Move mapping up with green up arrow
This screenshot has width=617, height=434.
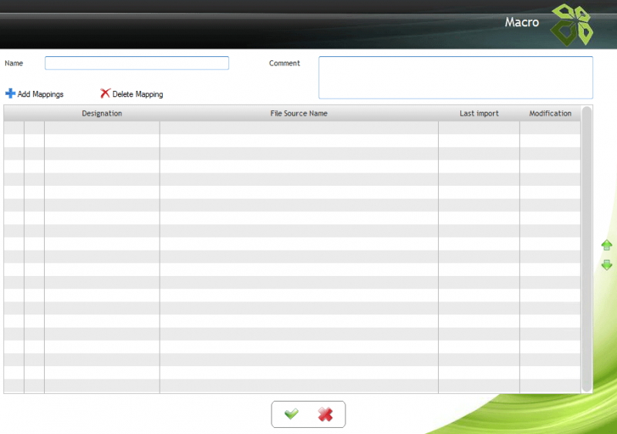(x=607, y=245)
